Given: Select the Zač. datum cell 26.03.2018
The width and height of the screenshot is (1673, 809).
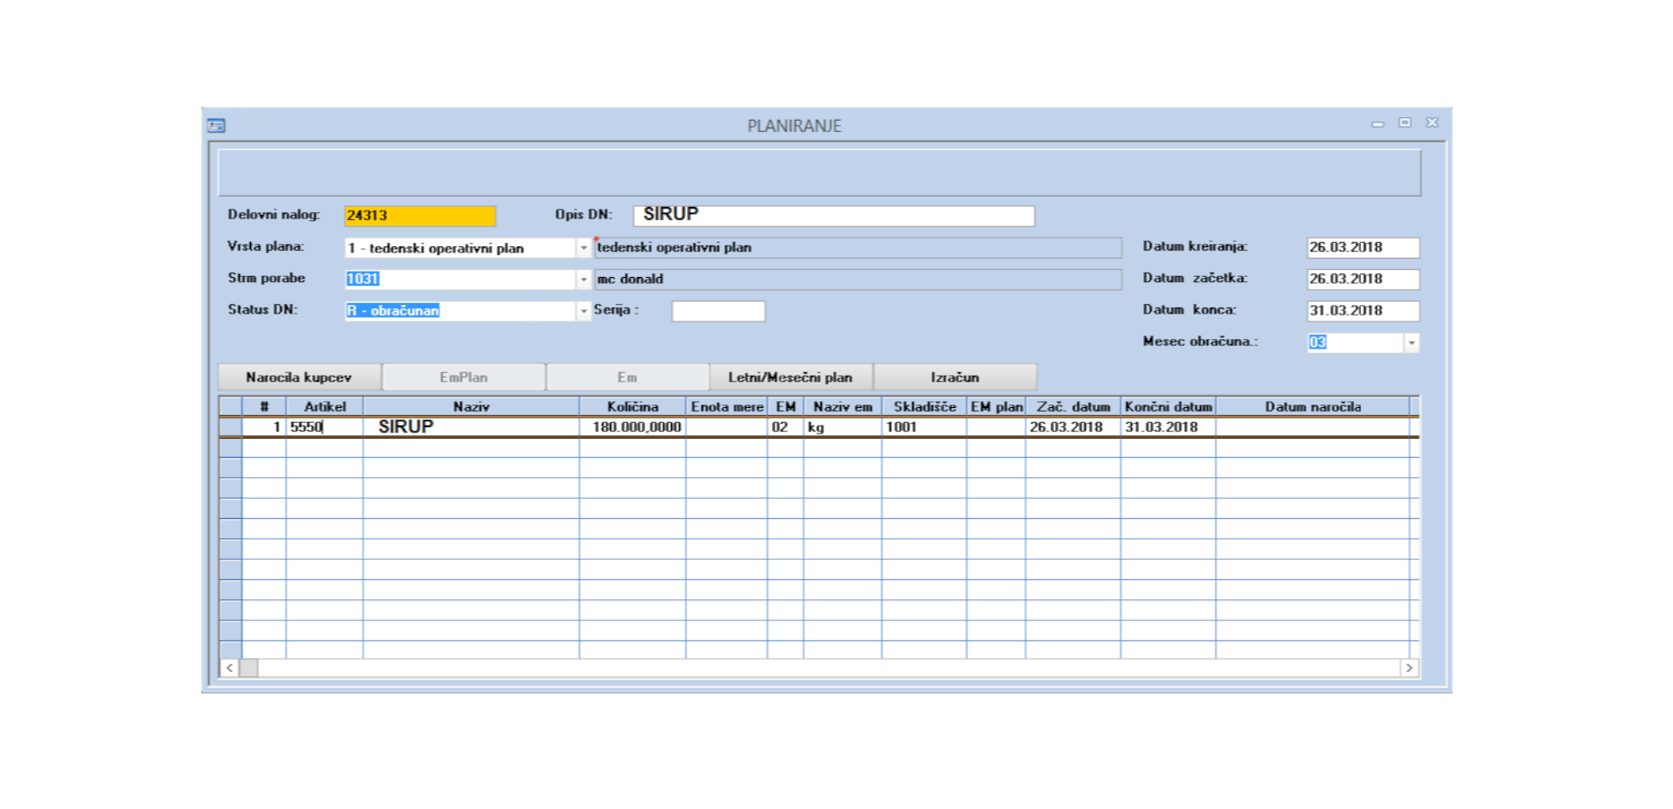Looking at the screenshot, I should pyautogui.click(x=1073, y=427).
